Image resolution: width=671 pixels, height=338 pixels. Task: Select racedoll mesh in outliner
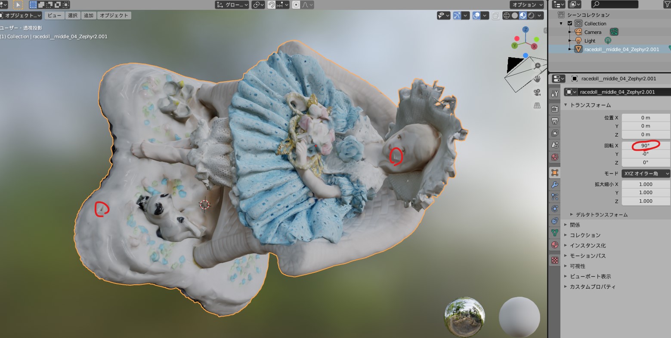coord(621,49)
